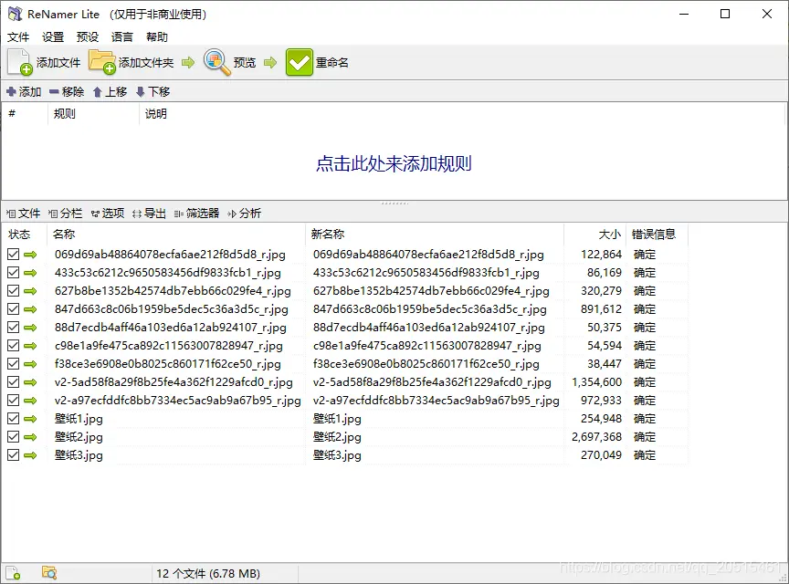Click the 移除 minus icon on rules toolbar
Viewport: 789px width, 584px height.
pos(56,91)
